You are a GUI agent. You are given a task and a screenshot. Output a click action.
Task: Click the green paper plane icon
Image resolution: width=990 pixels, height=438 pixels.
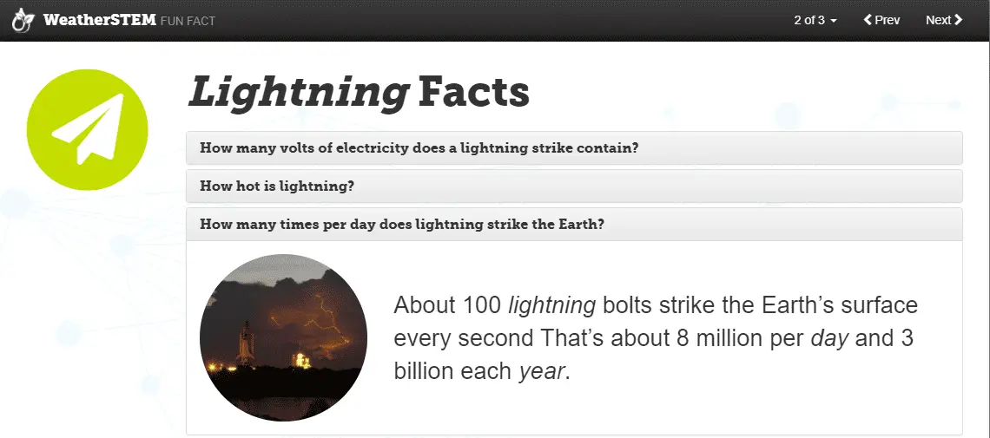[88, 130]
